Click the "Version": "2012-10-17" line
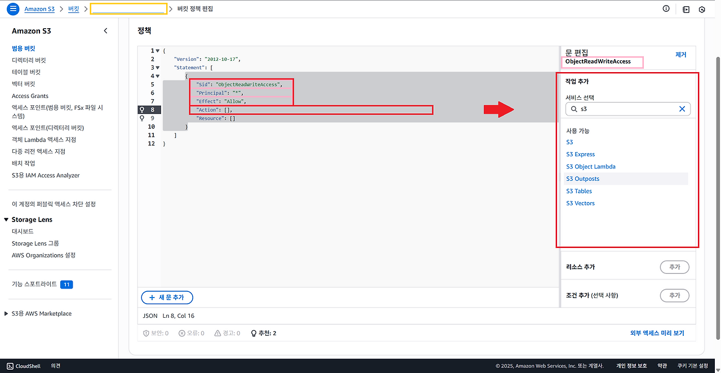This screenshot has height=373, width=721. [x=207, y=59]
